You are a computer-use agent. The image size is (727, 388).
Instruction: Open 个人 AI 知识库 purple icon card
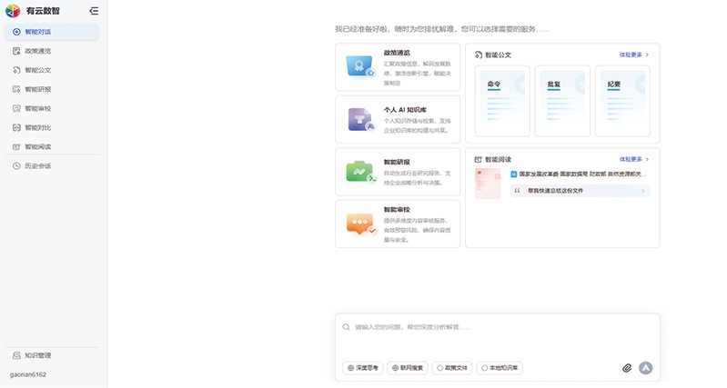[397, 119]
